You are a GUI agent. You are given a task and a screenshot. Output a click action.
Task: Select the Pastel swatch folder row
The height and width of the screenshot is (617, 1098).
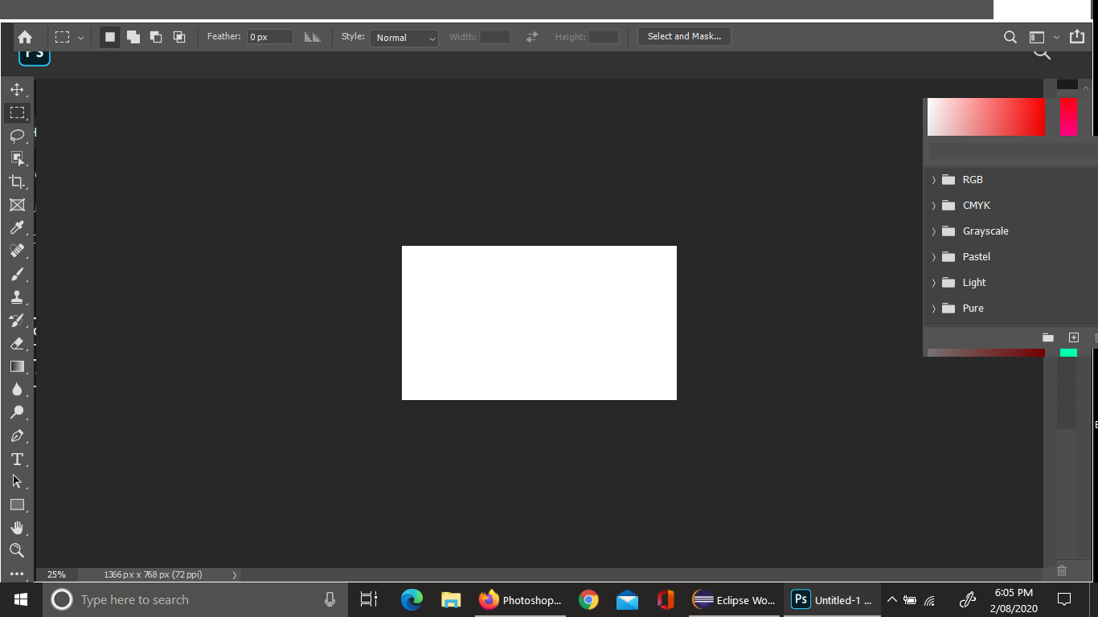[1011, 257]
